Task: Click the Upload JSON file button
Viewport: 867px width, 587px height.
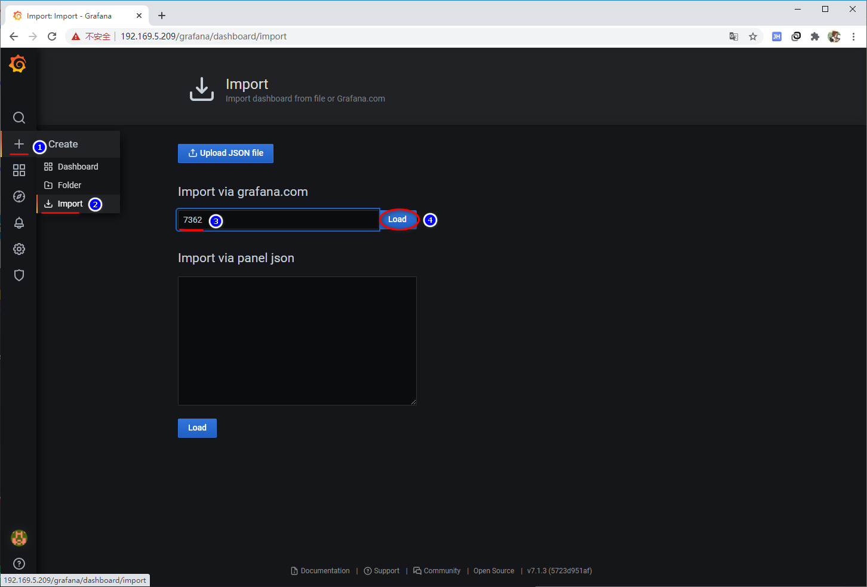Action: click(x=226, y=153)
